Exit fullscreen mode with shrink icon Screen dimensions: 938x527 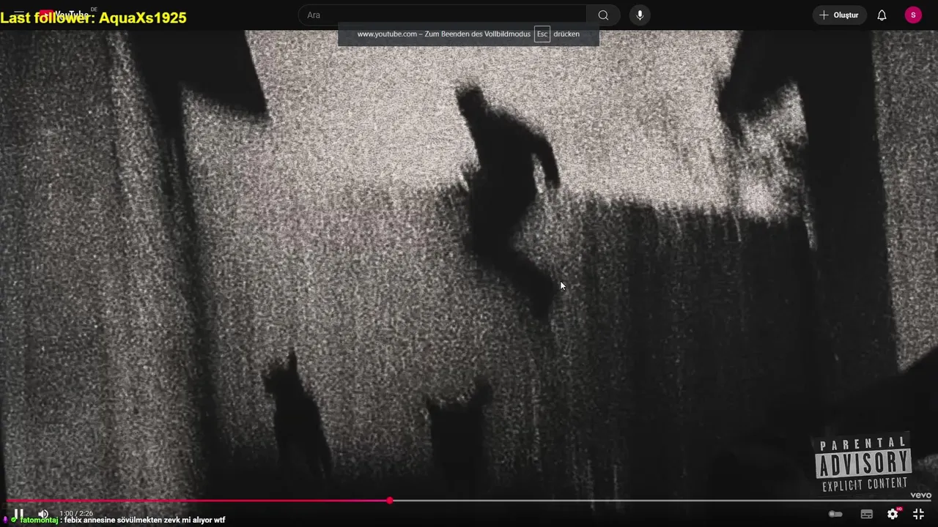pyautogui.click(x=918, y=514)
